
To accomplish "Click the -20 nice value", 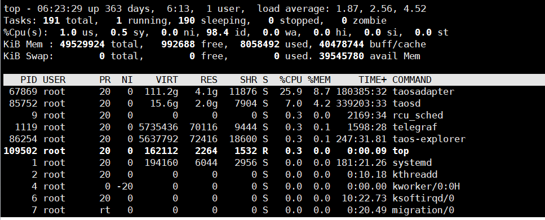I will pos(125,187).
